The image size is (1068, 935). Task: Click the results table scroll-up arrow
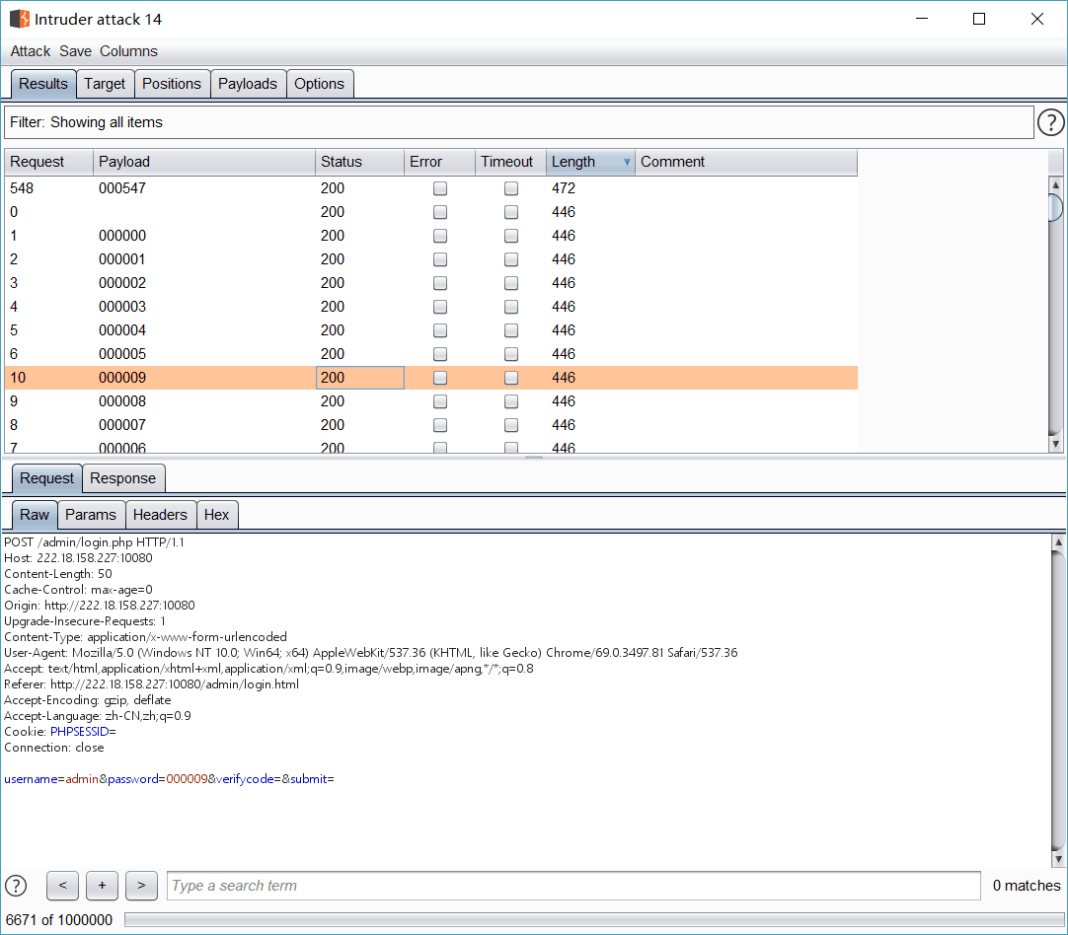coord(1055,184)
